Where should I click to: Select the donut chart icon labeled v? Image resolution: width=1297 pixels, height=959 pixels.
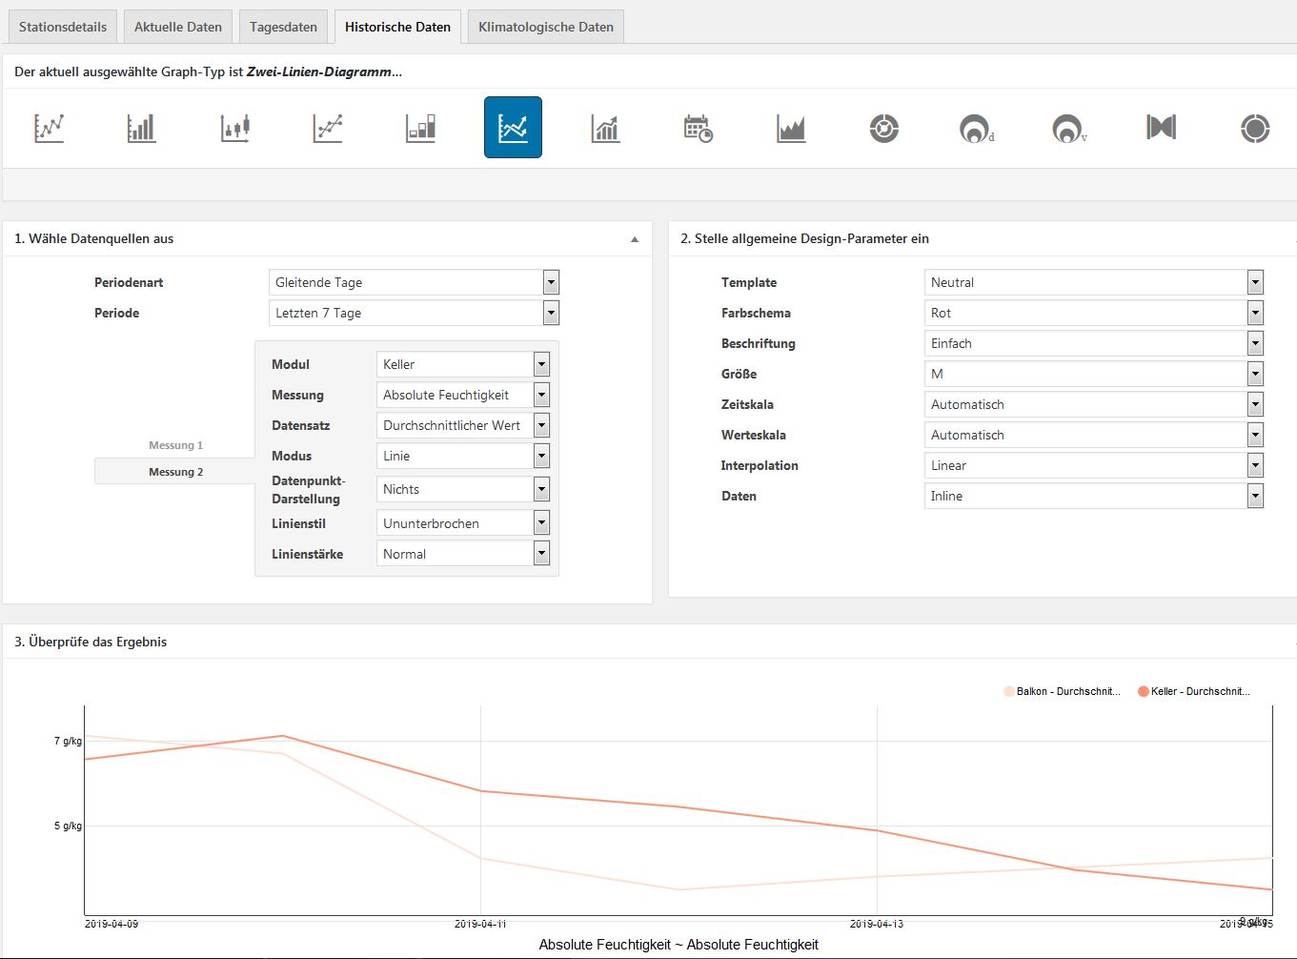[x=1069, y=128]
